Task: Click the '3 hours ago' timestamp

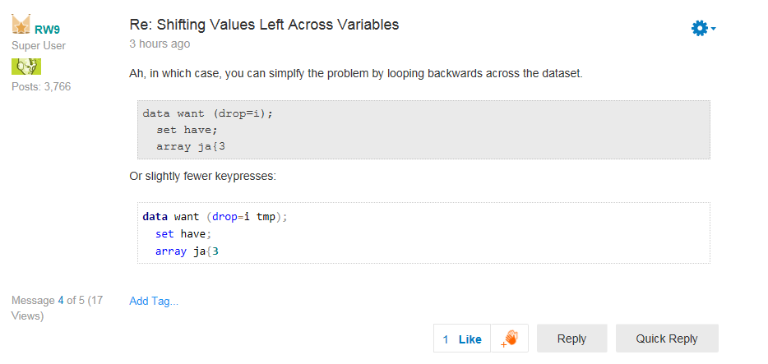Action: click(x=160, y=44)
